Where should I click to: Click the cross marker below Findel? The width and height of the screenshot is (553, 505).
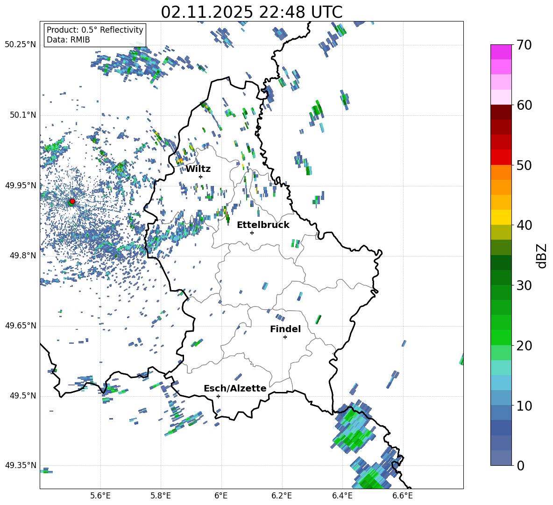coord(285,337)
